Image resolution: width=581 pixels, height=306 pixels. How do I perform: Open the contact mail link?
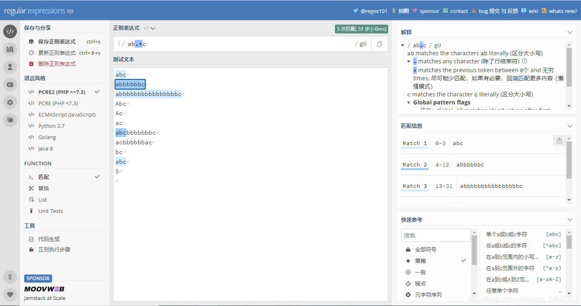tap(456, 11)
